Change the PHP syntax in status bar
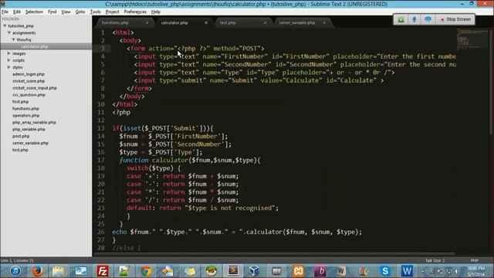Screen dimensions: 494x278 pyautogui.click(x=474, y=261)
